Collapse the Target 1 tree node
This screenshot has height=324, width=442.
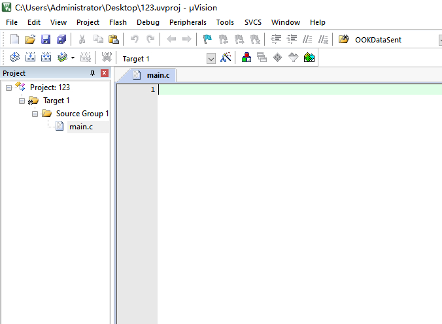click(x=22, y=101)
